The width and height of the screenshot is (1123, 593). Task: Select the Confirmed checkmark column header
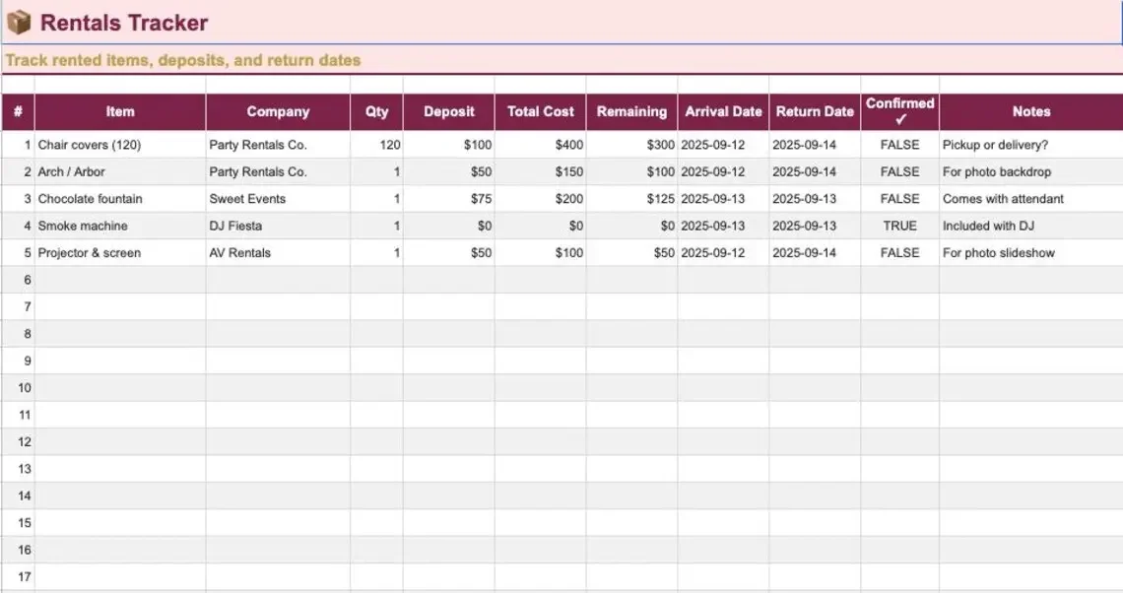(x=899, y=111)
